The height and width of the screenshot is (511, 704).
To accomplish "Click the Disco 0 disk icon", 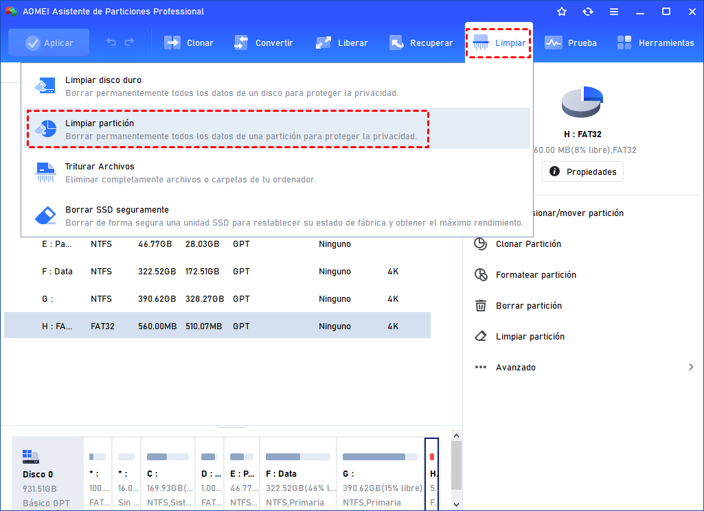I will (30, 457).
